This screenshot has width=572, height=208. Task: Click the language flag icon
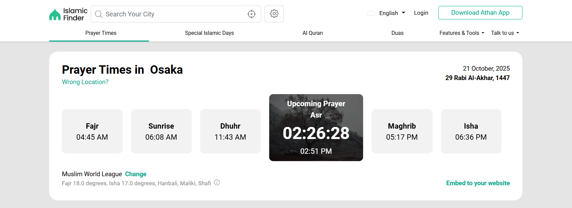pyautogui.click(x=371, y=13)
